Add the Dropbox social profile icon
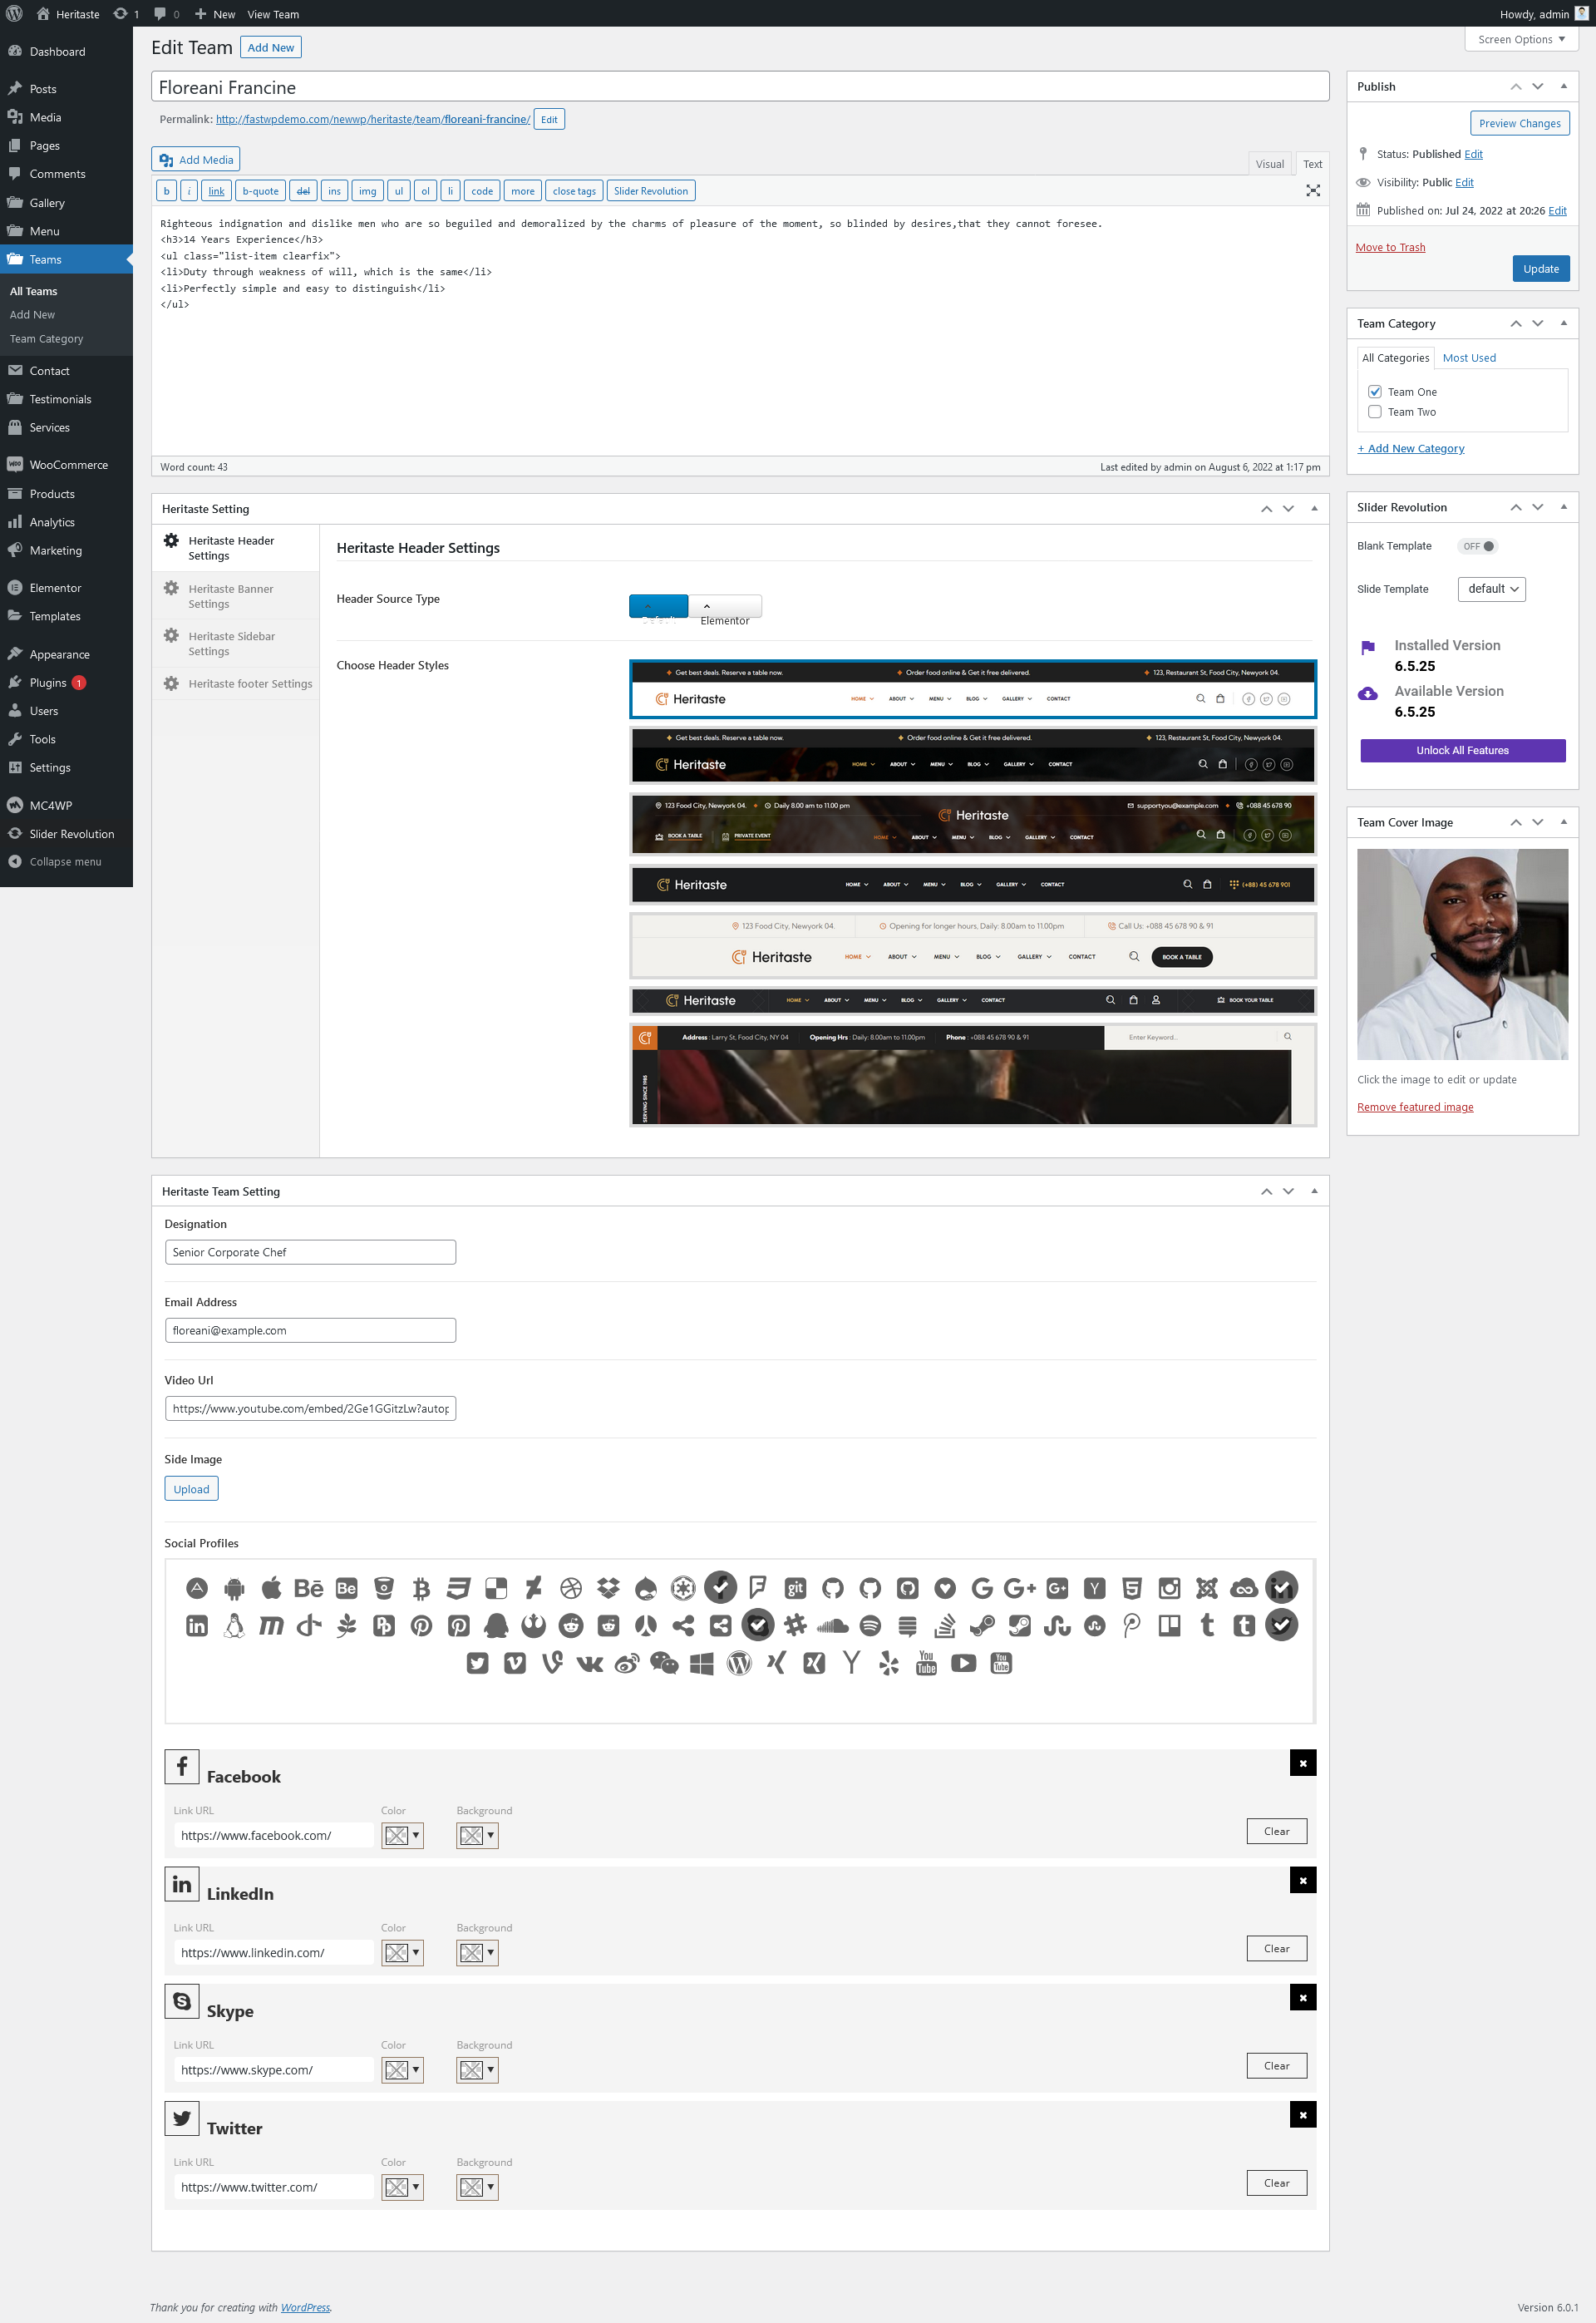 [x=608, y=1588]
